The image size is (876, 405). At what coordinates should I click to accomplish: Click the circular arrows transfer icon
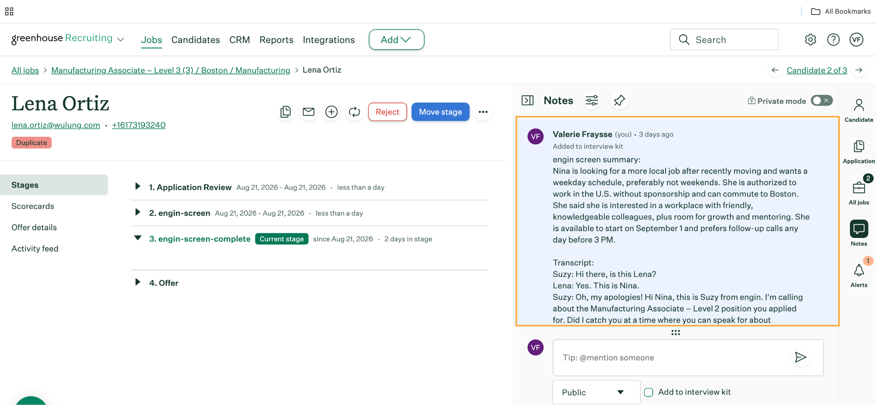355,112
